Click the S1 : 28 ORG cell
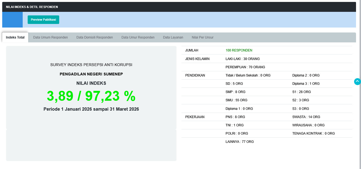 tap(301, 92)
